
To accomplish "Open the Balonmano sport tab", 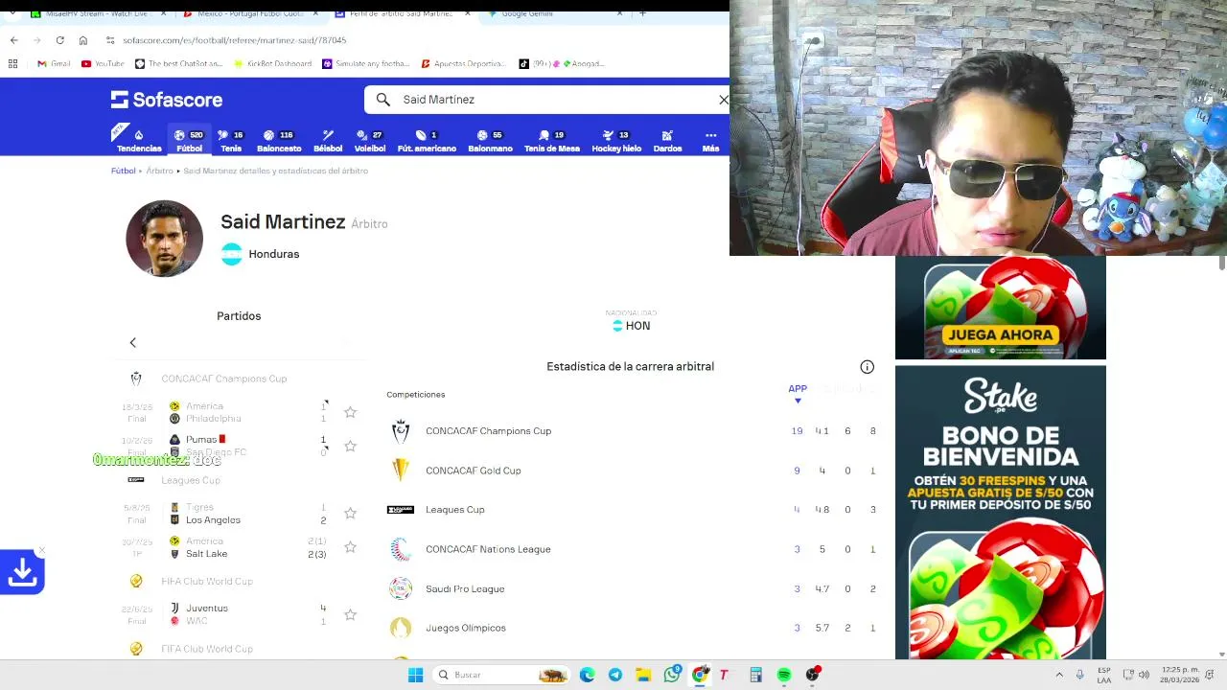I will [x=490, y=140].
